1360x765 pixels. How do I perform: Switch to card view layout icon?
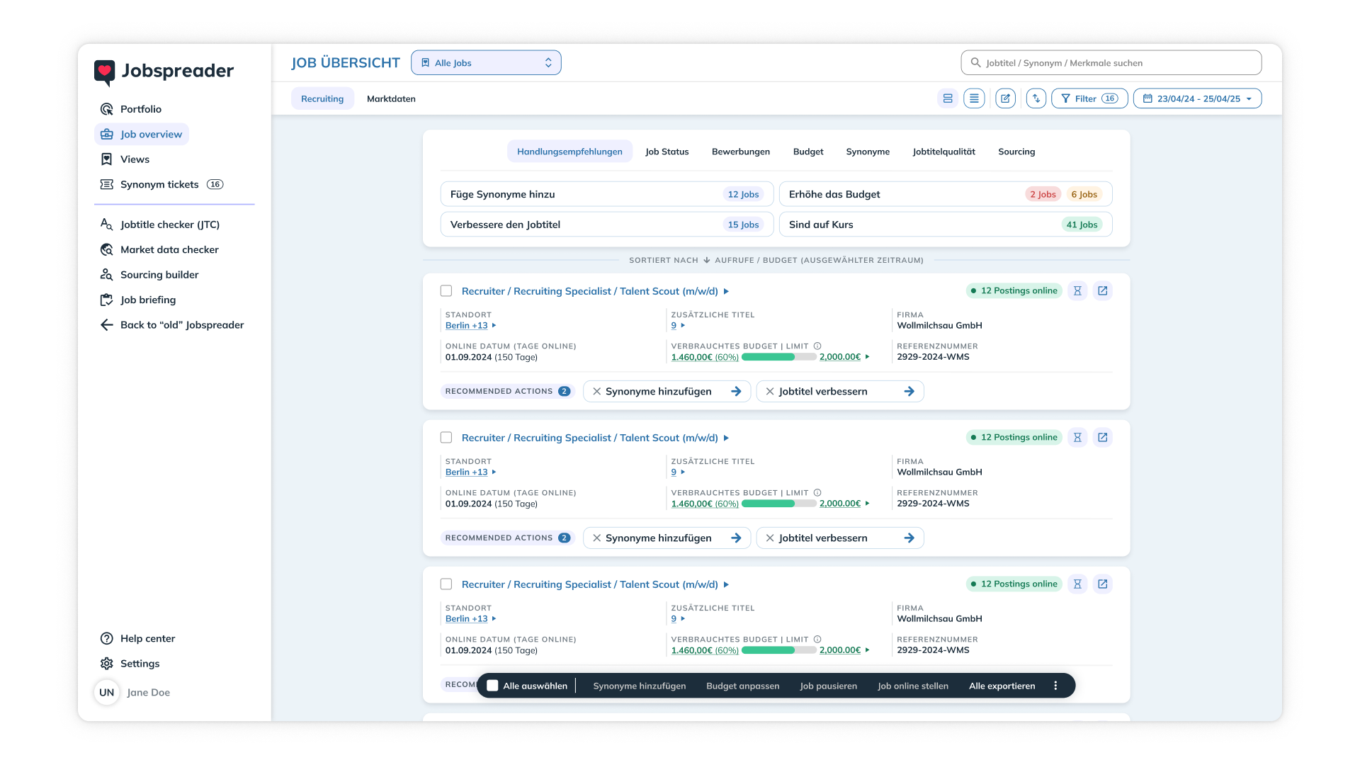pyautogui.click(x=947, y=98)
